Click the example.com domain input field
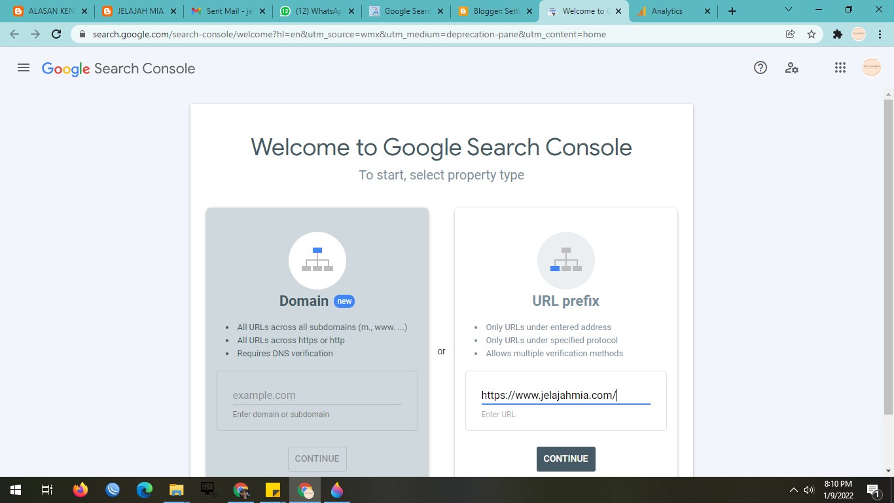Image resolution: width=894 pixels, height=503 pixels. [317, 395]
